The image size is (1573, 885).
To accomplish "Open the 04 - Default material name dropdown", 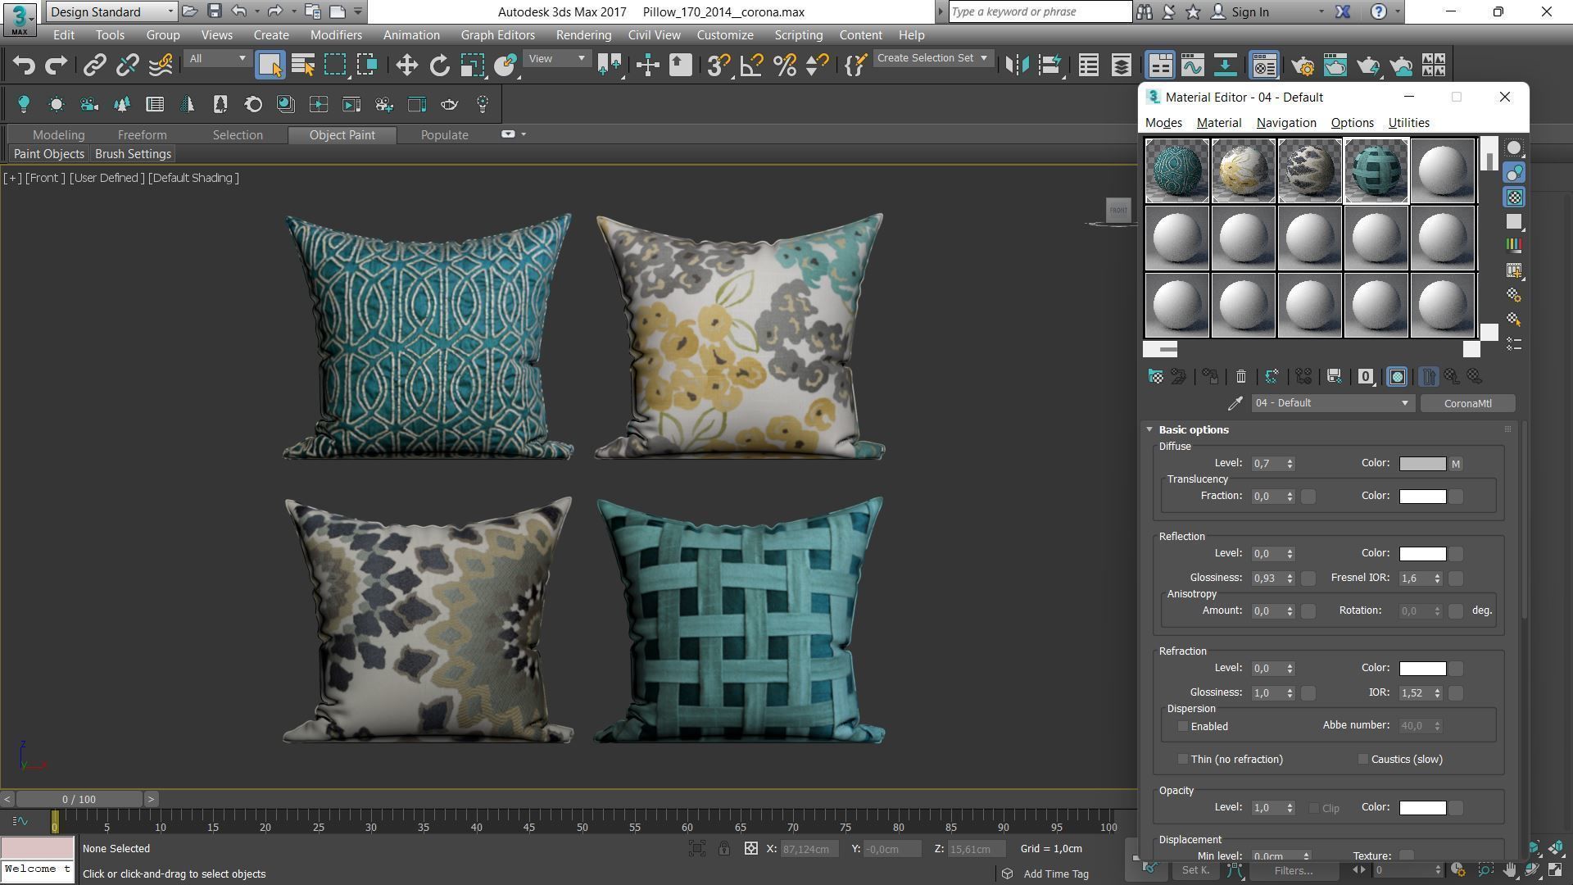I will (x=1331, y=403).
